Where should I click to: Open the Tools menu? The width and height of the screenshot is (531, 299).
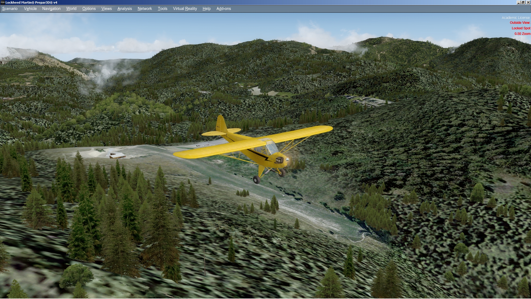click(162, 9)
